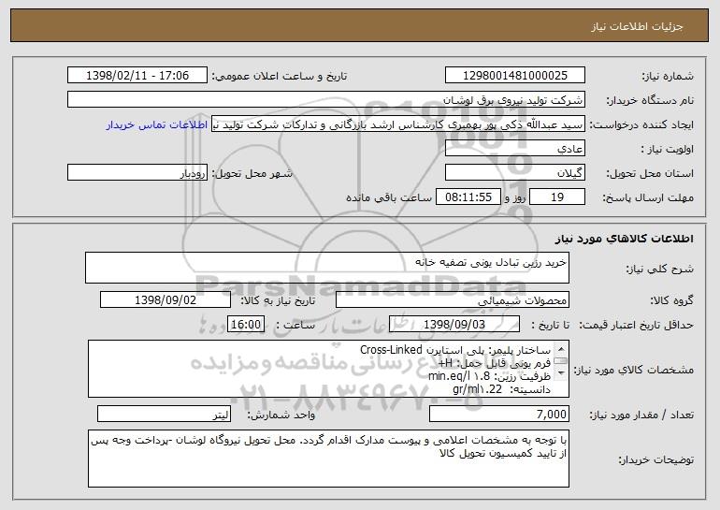Click the delivery province field گیلان
Image resolution: width=720 pixels, height=510 pixels.
[514, 173]
